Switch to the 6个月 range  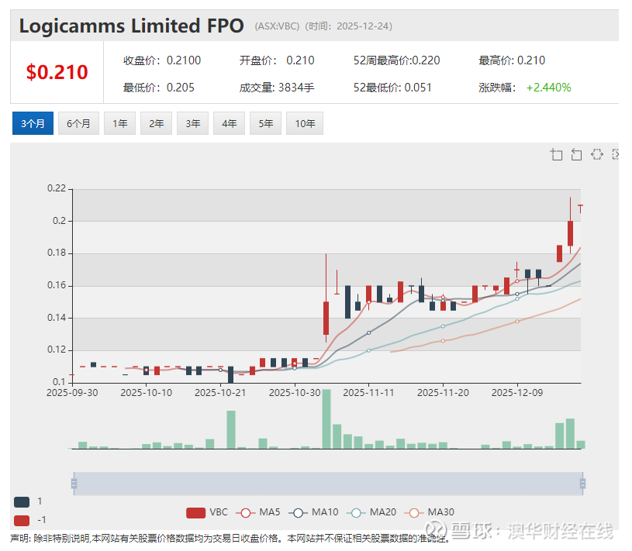pos(78,123)
